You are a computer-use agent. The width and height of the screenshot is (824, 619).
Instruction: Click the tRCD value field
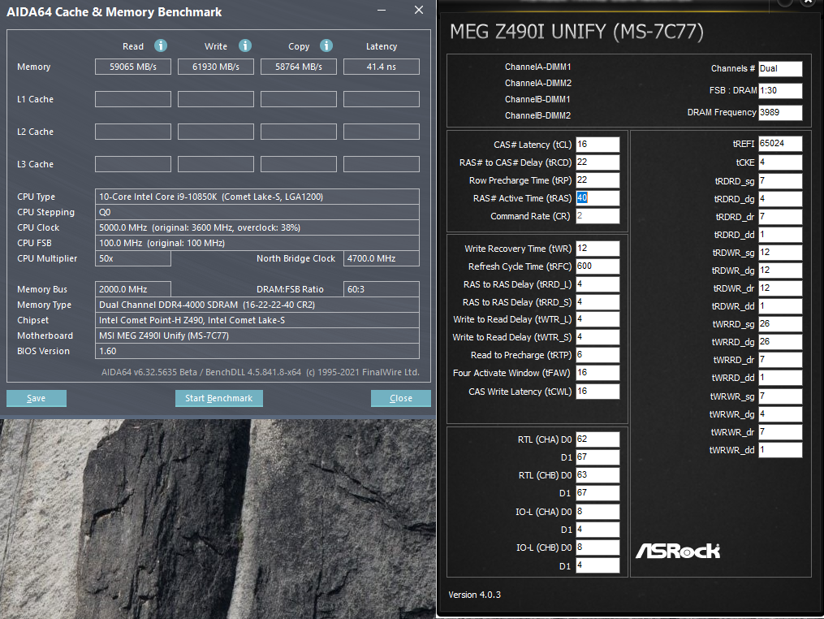click(598, 162)
